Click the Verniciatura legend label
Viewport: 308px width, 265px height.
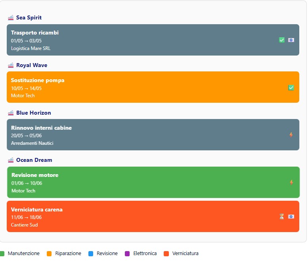click(185, 253)
